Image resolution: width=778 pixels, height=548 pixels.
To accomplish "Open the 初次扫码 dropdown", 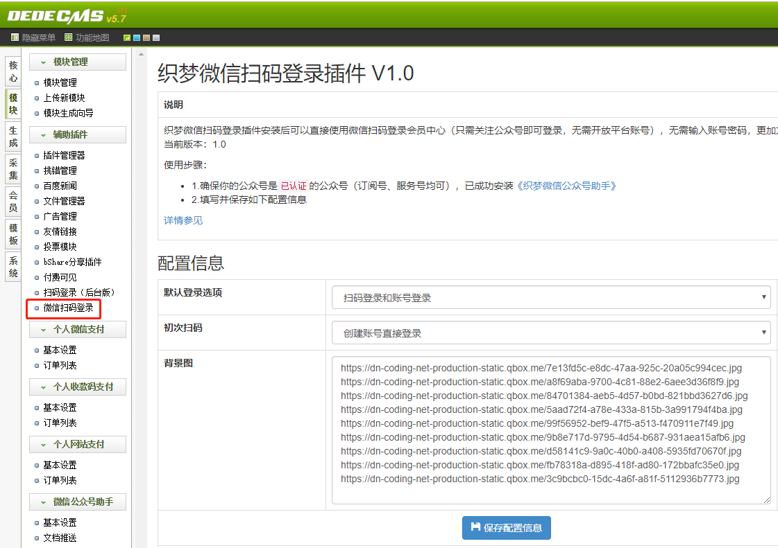I will coord(551,333).
